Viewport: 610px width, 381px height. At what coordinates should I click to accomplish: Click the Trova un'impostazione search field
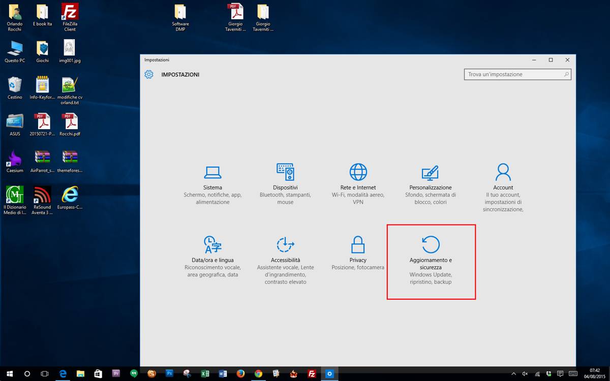click(517, 74)
